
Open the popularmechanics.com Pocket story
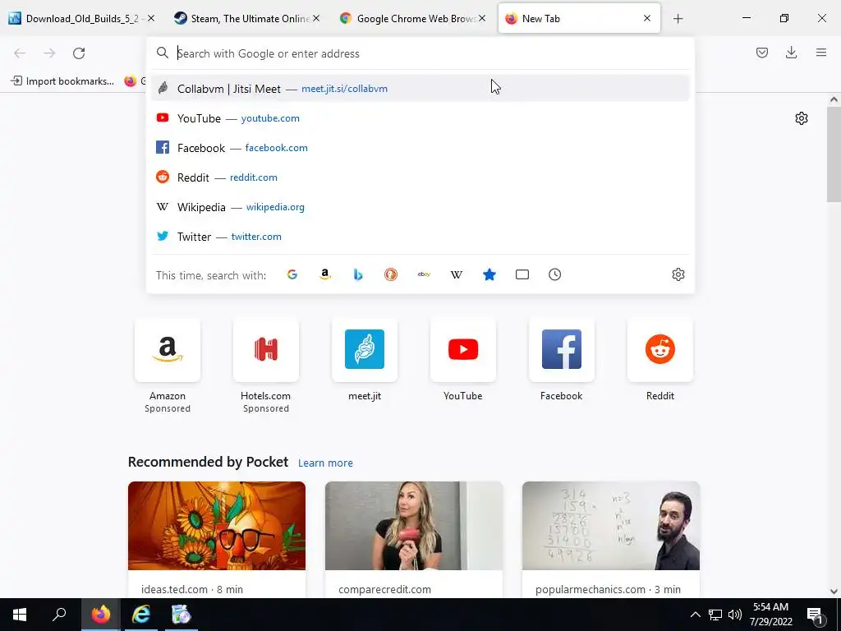pyautogui.click(x=611, y=539)
